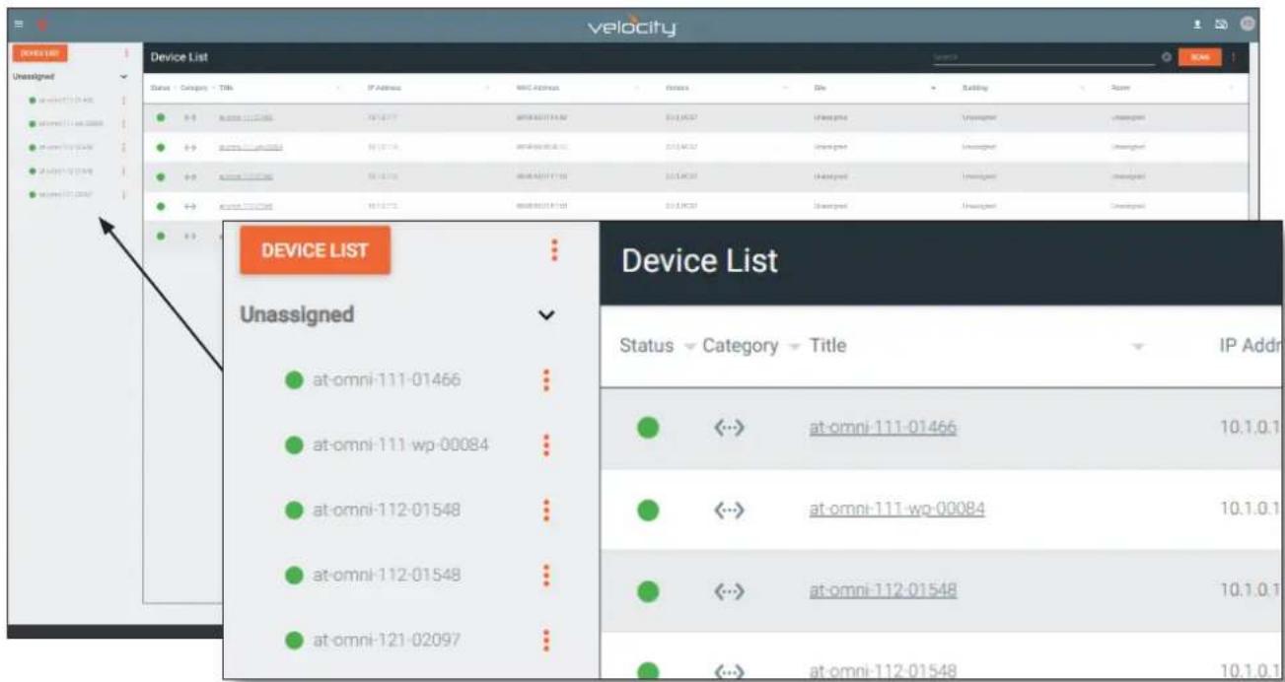The height and width of the screenshot is (682, 1285).
Task: Open the Site column dropdown arrow
Action: [933, 89]
